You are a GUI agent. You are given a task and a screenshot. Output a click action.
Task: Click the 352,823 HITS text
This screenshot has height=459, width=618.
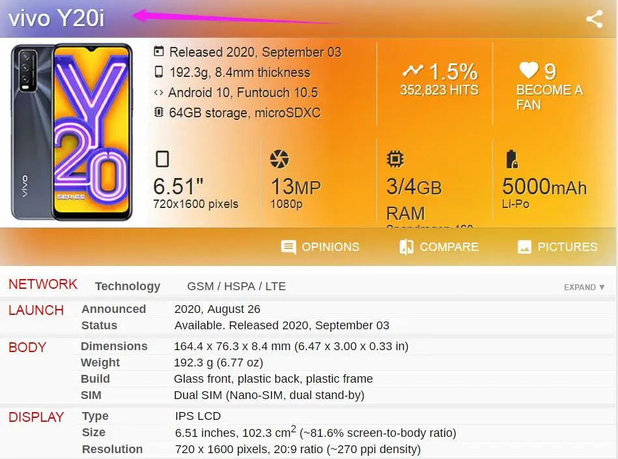[x=439, y=90]
